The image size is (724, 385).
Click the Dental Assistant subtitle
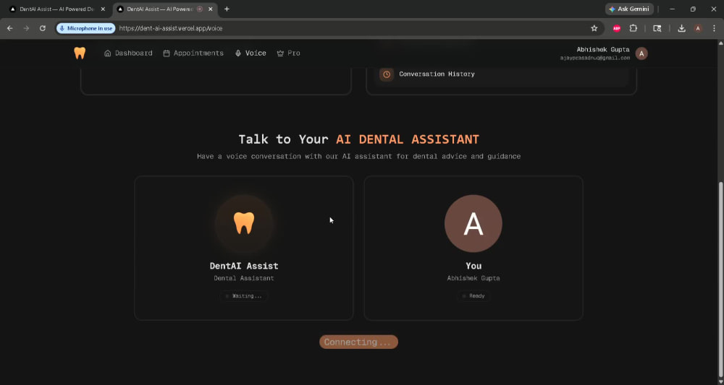click(244, 278)
